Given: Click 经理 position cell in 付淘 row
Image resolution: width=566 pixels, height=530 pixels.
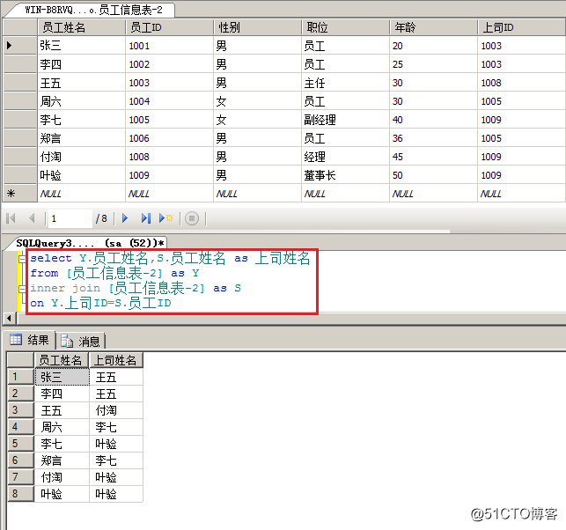Looking at the screenshot, I should tap(346, 157).
